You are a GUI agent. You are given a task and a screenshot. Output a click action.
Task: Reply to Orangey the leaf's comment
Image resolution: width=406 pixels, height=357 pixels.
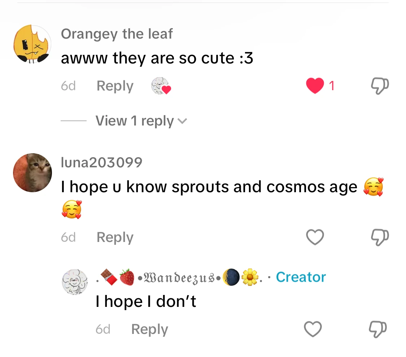(x=114, y=86)
